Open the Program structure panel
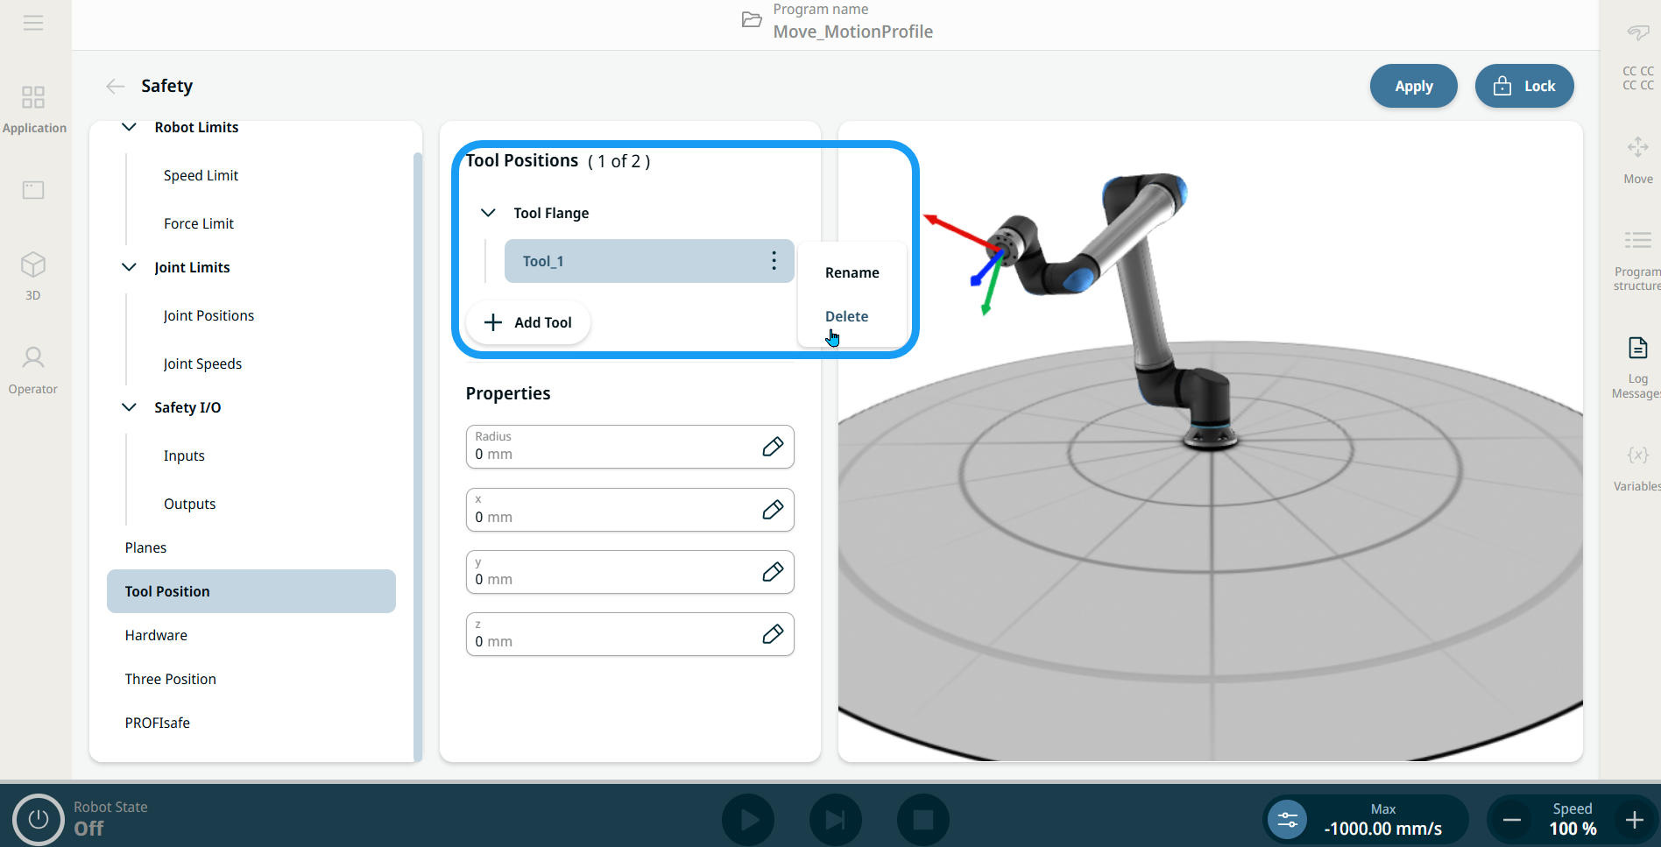The image size is (1661, 847). coord(1636,258)
